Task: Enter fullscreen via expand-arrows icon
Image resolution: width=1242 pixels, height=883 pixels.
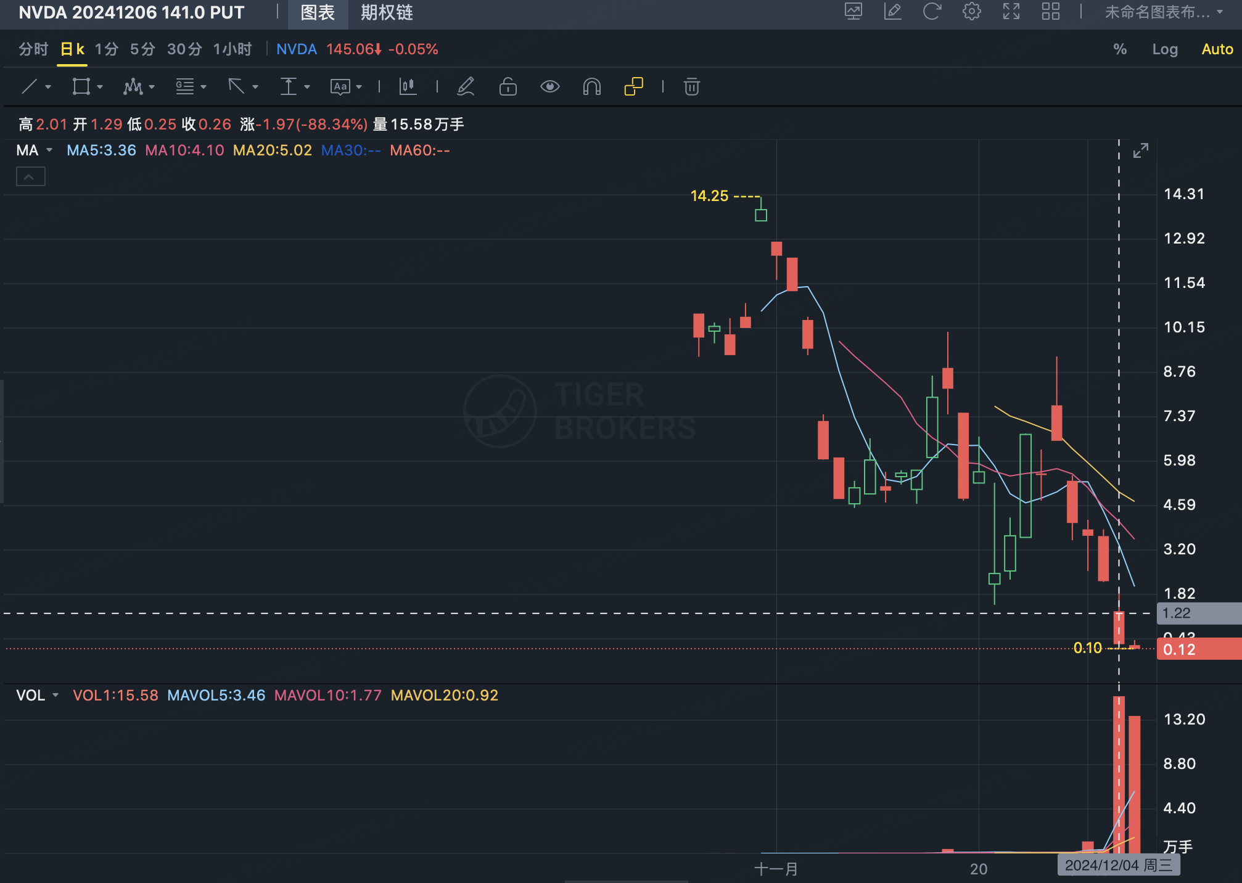Action: [x=1011, y=12]
